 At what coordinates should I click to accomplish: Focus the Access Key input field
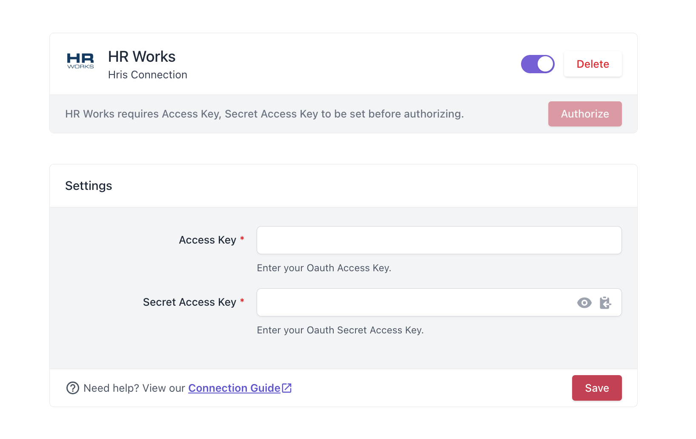tap(439, 240)
